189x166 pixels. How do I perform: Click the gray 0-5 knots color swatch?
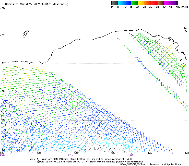(114, 3)
